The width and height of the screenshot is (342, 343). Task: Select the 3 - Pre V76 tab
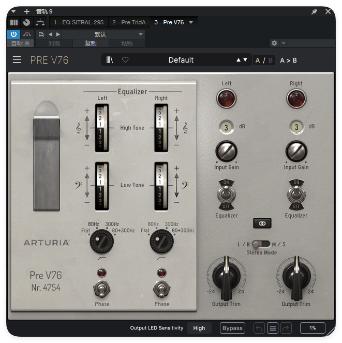point(169,22)
